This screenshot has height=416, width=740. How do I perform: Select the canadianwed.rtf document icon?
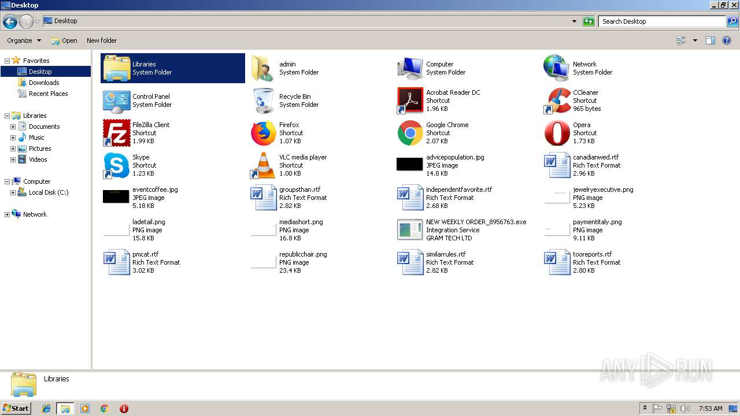click(557, 165)
